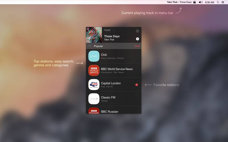
Task: Click 'Pop, Top 40' genre text
Action: (x=107, y=87)
